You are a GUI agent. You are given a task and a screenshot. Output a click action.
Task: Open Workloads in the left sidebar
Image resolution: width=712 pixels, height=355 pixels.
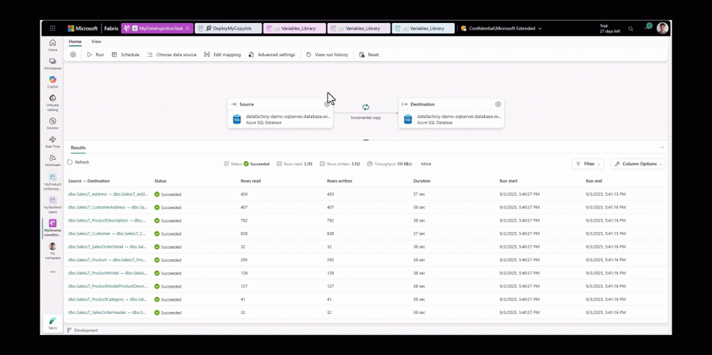(53, 160)
